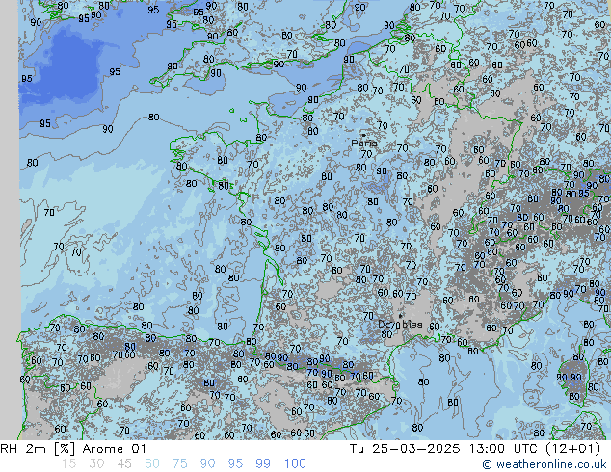The width and height of the screenshot is (611, 472).
Task: Select legend value 75 in the color scale
Action: (179, 464)
